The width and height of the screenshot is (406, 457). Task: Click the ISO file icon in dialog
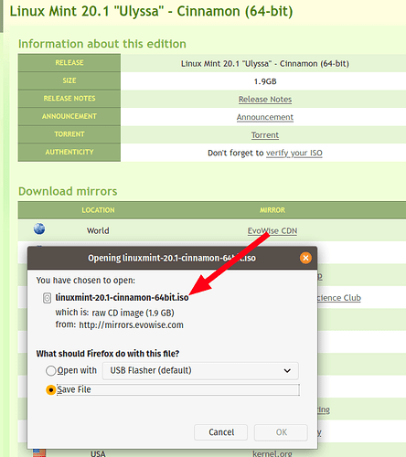[47, 298]
